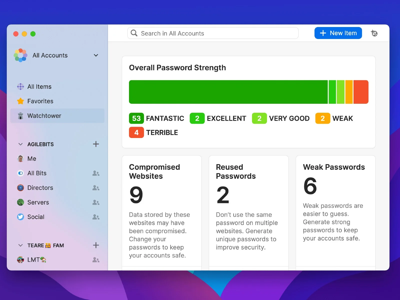The width and height of the screenshot is (400, 300).
Task: Open the LMT vault in the sidebar
Action: coord(34,260)
